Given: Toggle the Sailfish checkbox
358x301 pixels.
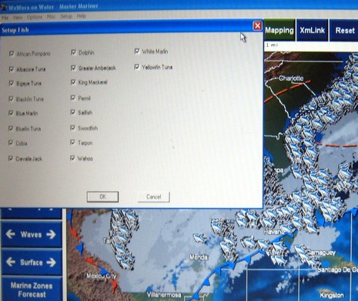Looking at the screenshot, I should [x=73, y=112].
